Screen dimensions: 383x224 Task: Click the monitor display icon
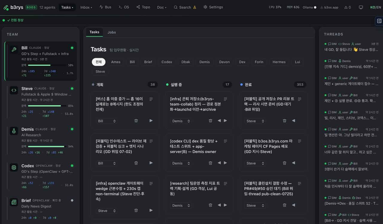(361, 7)
